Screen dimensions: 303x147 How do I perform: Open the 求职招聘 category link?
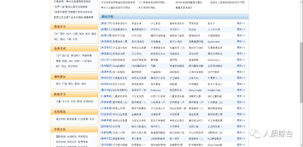pos(106,132)
